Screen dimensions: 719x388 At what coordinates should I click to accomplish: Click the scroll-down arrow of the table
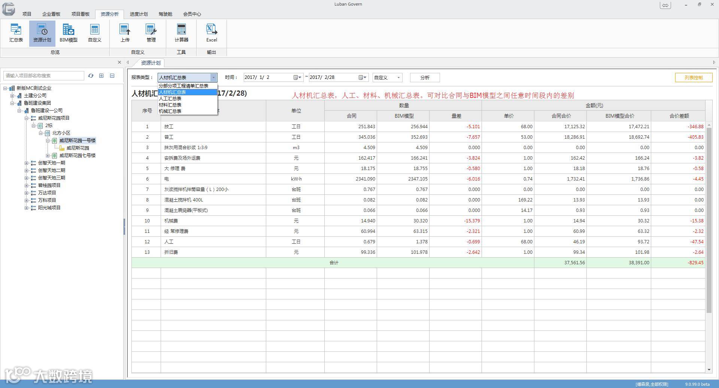[x=709, y=370]
